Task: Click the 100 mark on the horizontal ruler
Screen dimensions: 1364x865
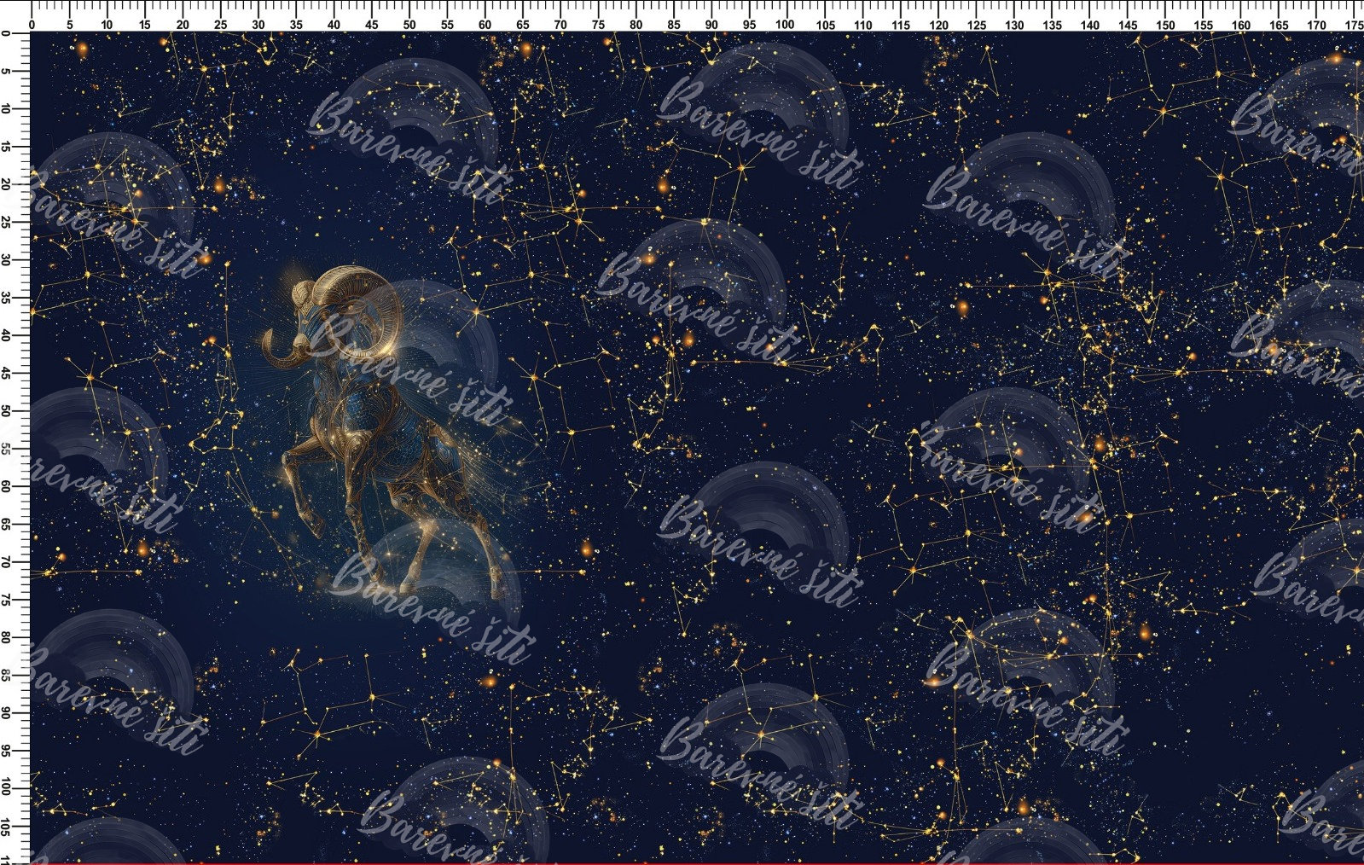Action: [785, 25]
